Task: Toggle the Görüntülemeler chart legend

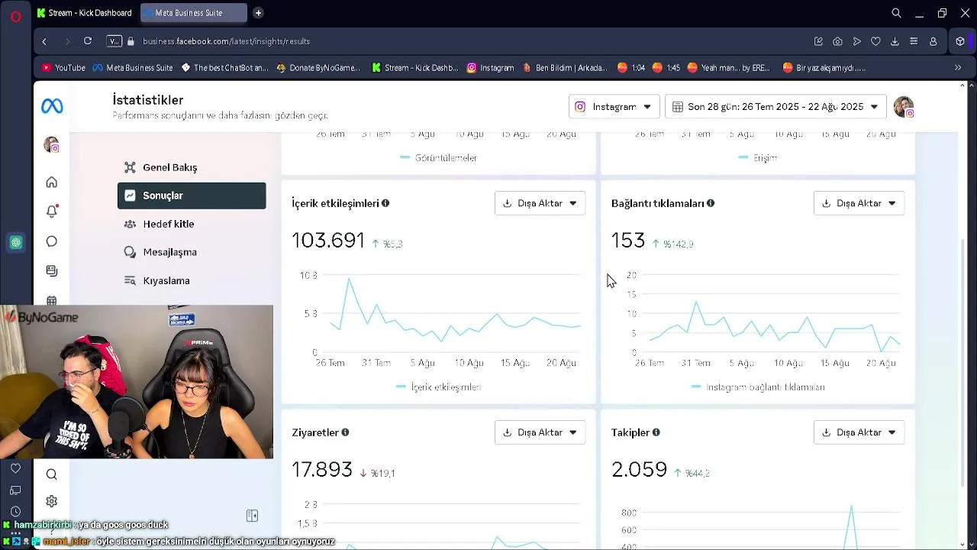Action: tap(438, 158)
